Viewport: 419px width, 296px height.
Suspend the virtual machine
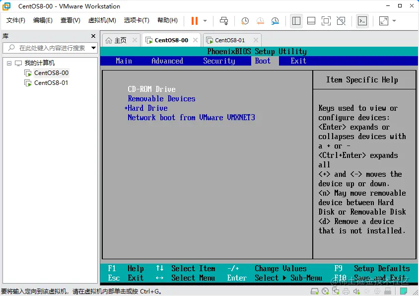[x=194, y=21]
